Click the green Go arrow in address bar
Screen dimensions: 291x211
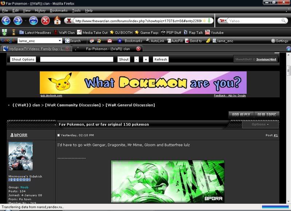point(209,21)
